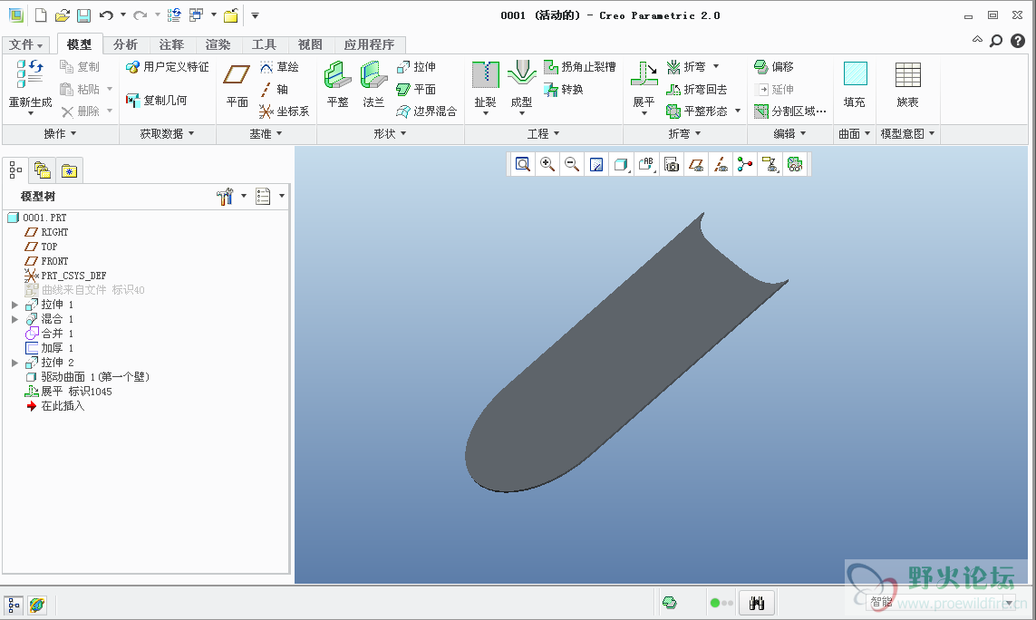Click the Zoom In magnifier icon
The width and height of the screenshot is (1036, 620).
pyautogui.click(x=547, y=165)
